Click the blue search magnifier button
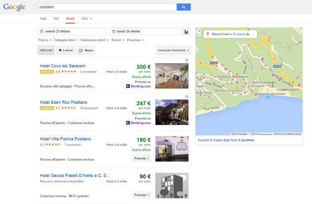The width and height of the screenshot is (312, 204). click(x=184, y=7)
